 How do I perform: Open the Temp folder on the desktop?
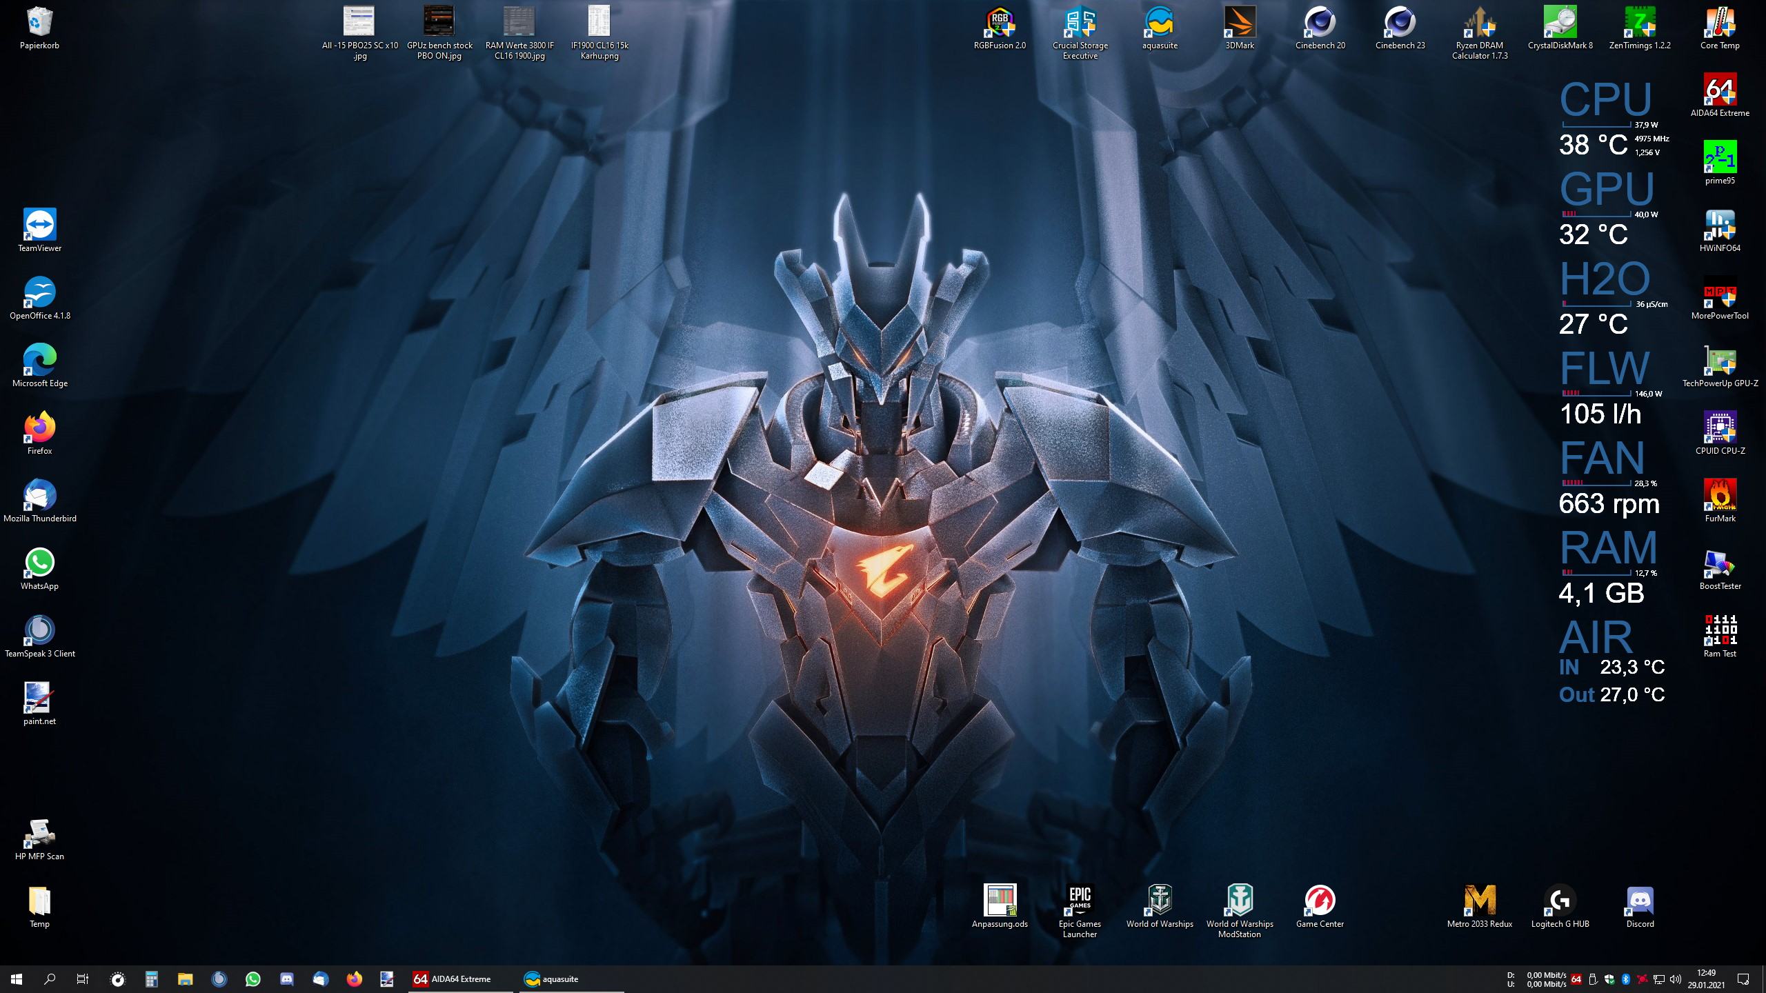pyautogui.click(x=39, y=907)
